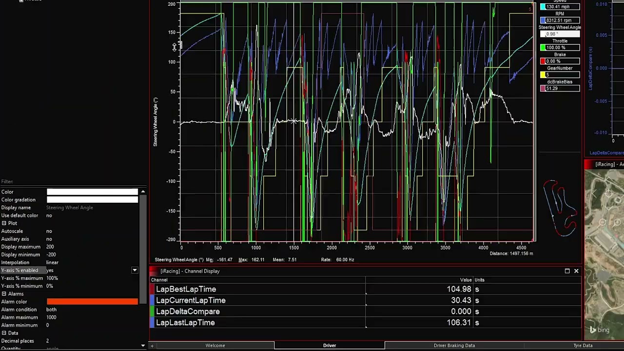The image size is (624, 351).
Task: Add a new worksheet with the plus icon
Action: pos(152,346)
